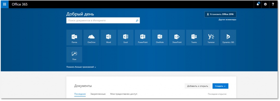Open the settings gear icon
The width and height of the screenshot is (280, 101).
265,4
